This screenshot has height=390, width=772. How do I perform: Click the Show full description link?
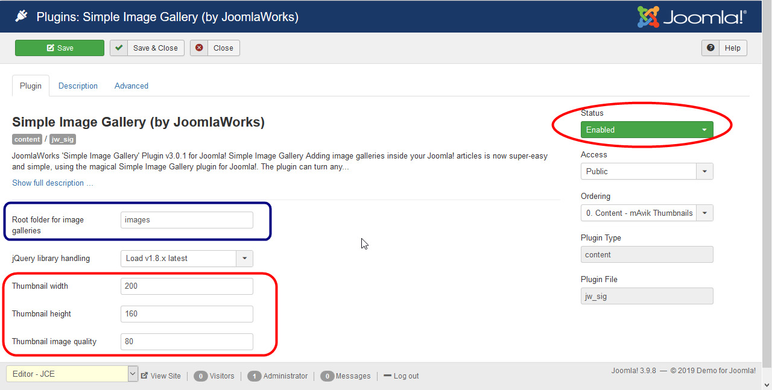[x=52, y=183]
